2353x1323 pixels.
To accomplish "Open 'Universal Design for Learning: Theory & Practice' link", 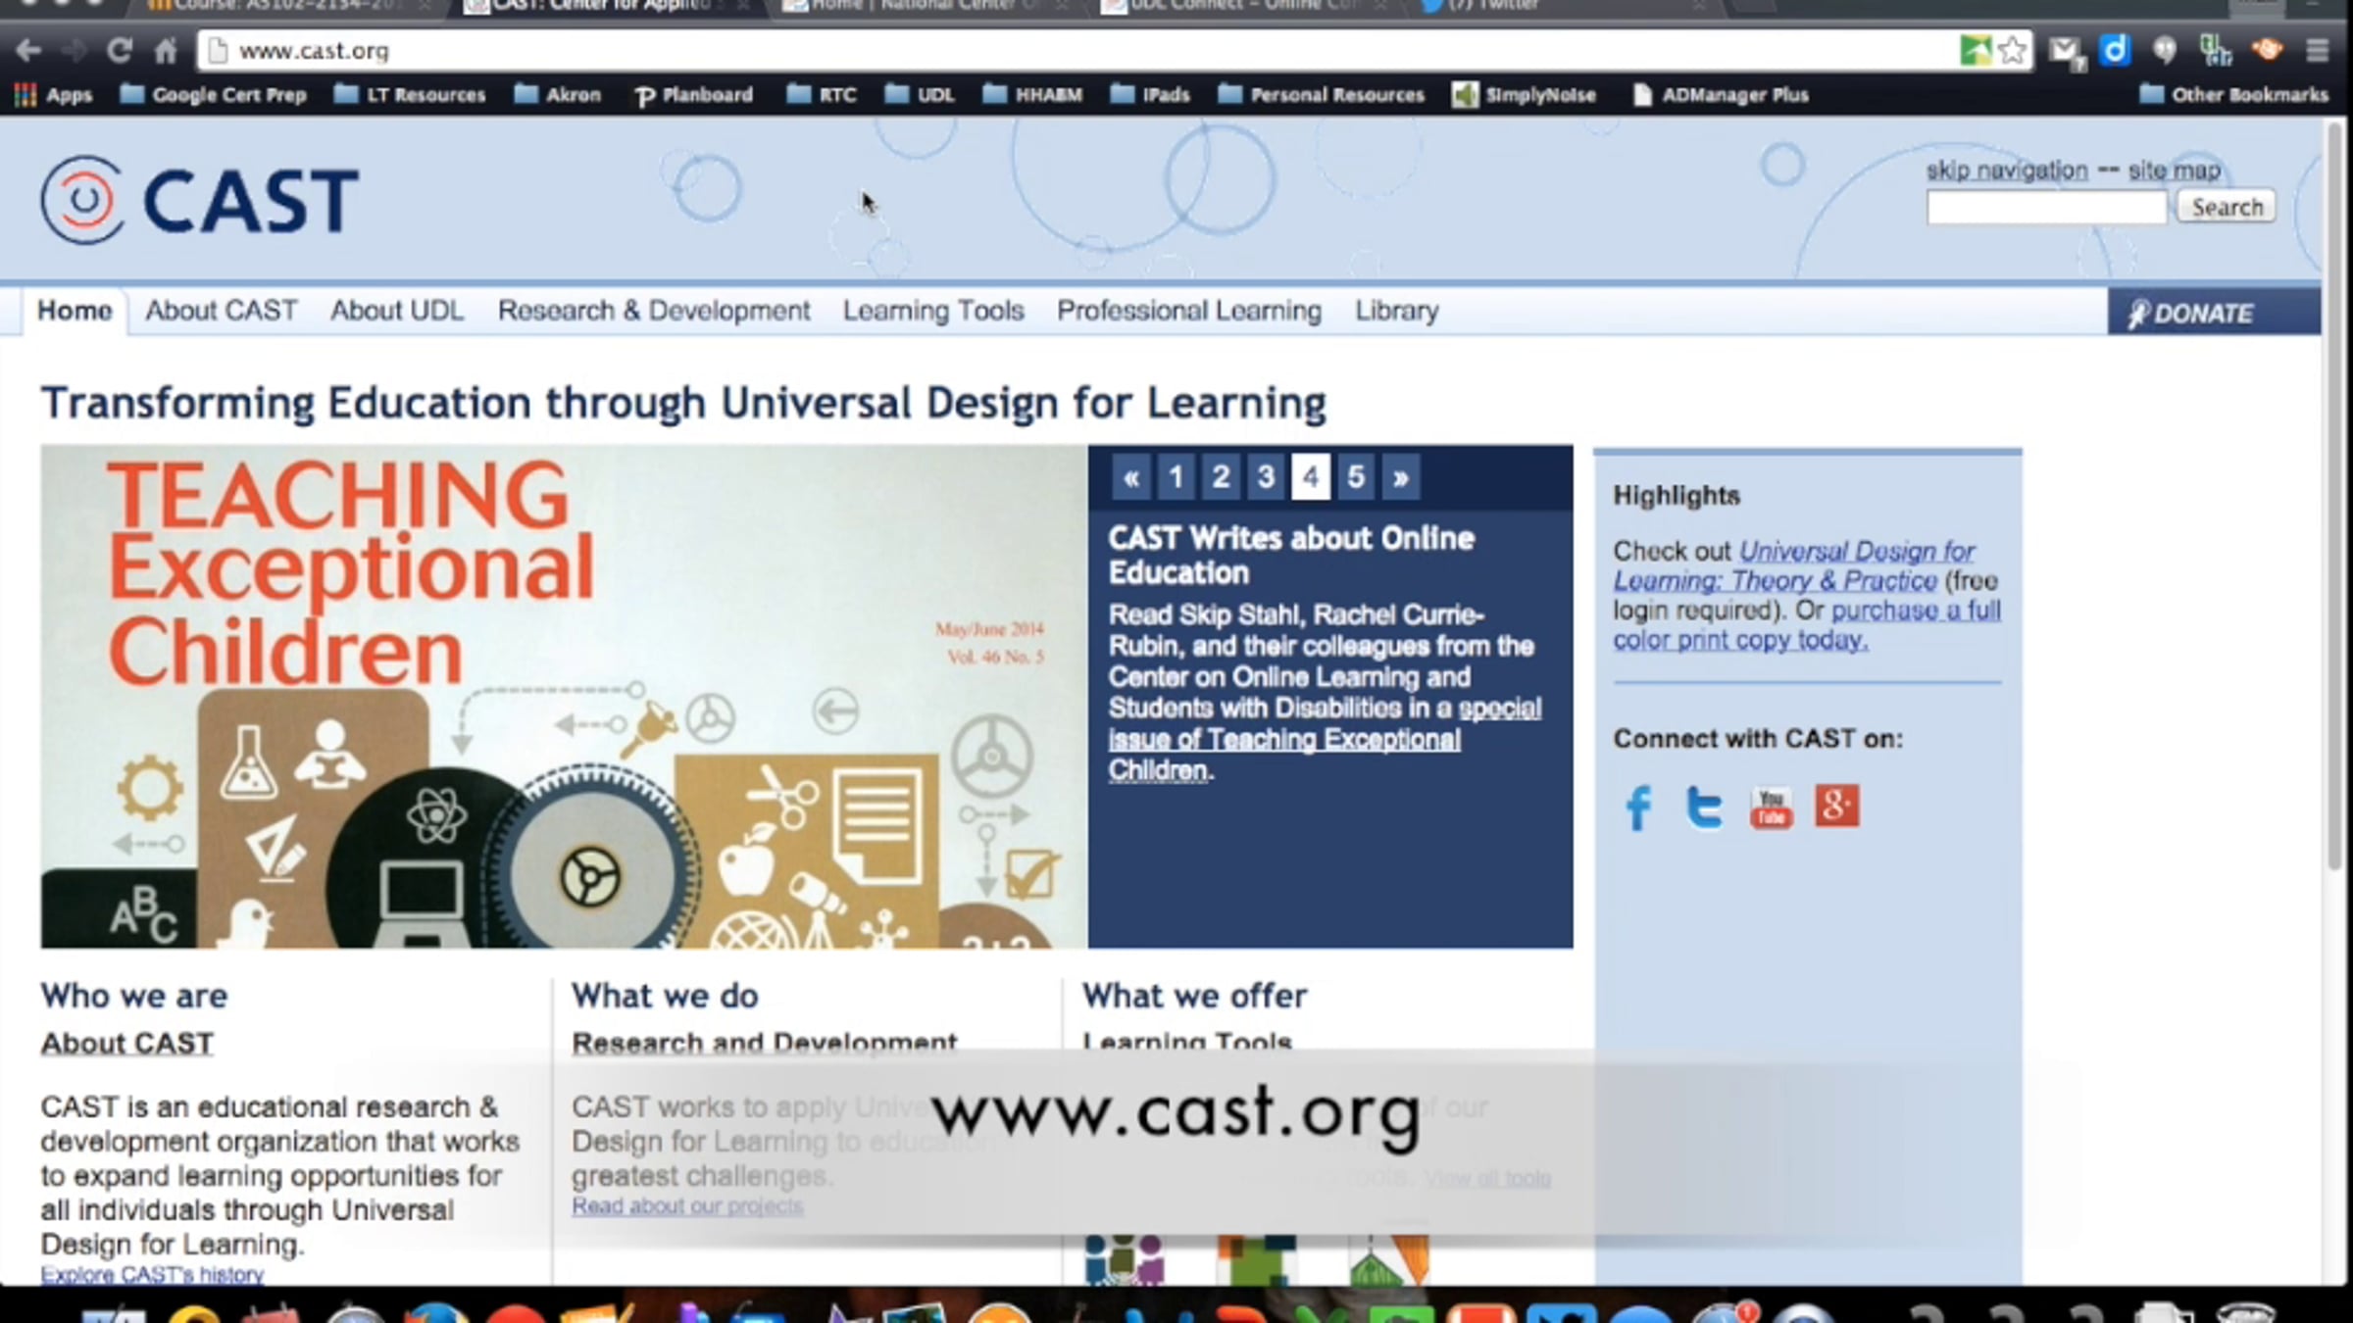I will [1793, 565].
